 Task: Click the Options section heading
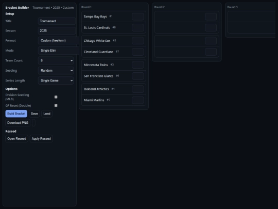click(x=11, y=89)
